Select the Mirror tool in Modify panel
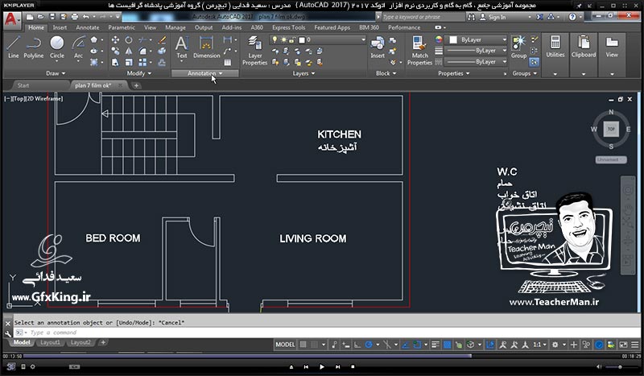This screenshot has height=376, width=644. click(129, 51)
